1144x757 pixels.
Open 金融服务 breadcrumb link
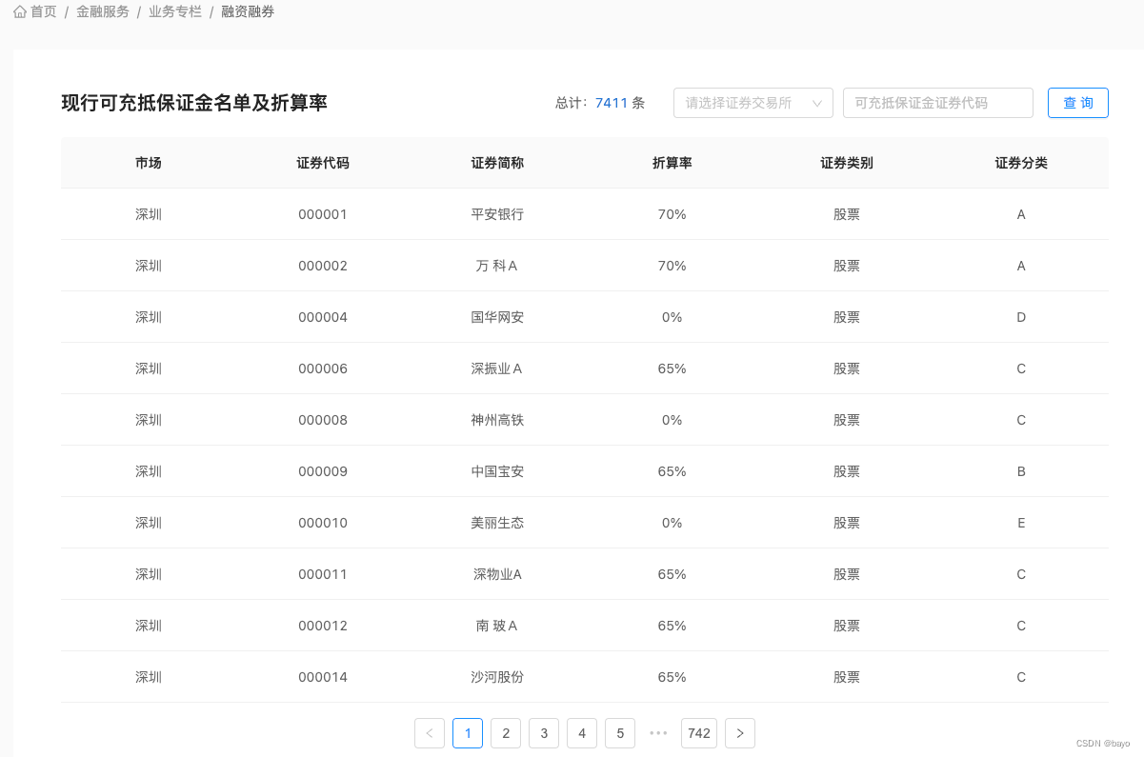pyautogui.click(x=103, y=12)
